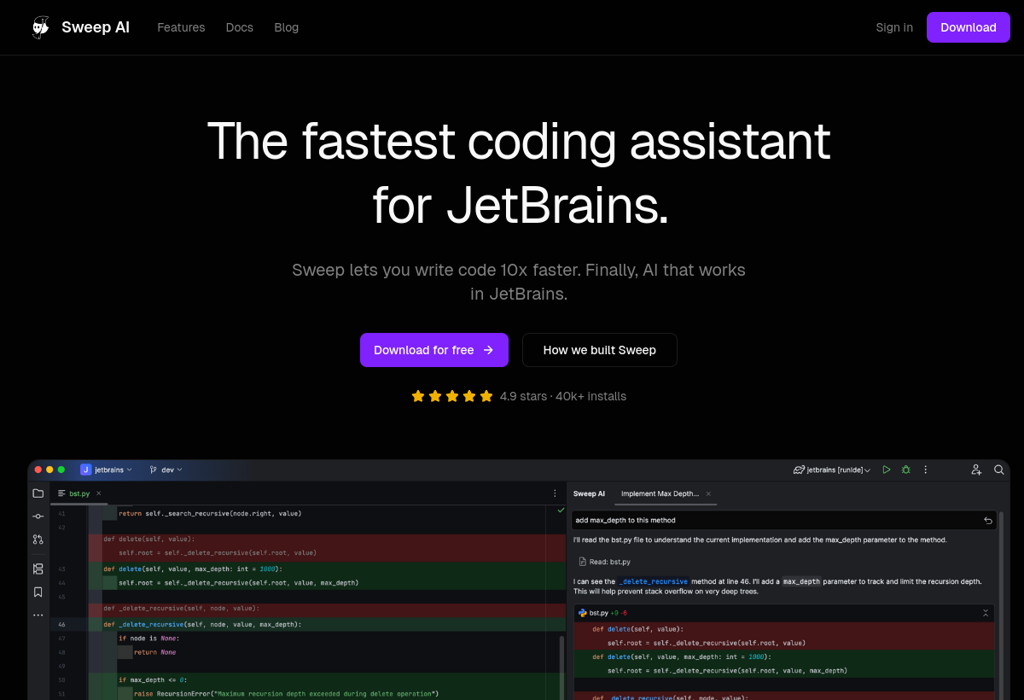Go to the Blog from the navbar
This screenshot has height=700, width=1024.
(287, 27)
